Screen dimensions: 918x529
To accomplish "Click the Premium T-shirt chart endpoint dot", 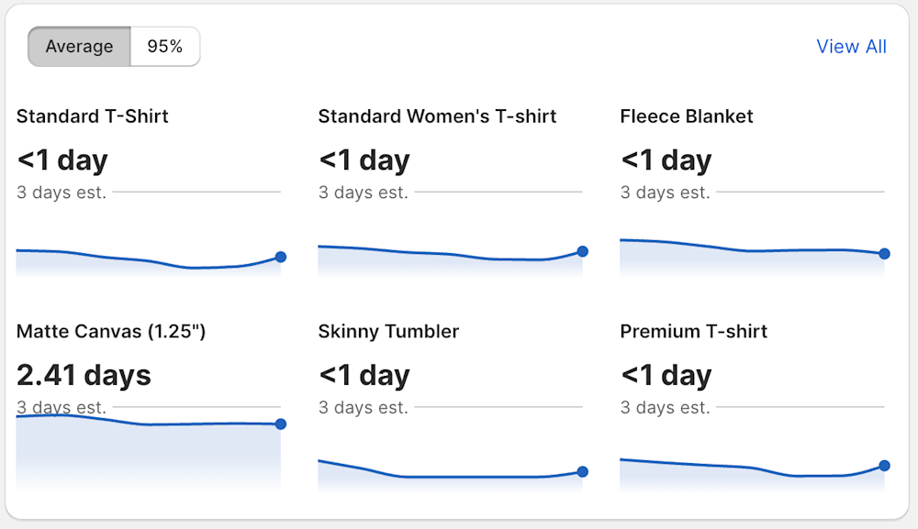I will 884,466.
